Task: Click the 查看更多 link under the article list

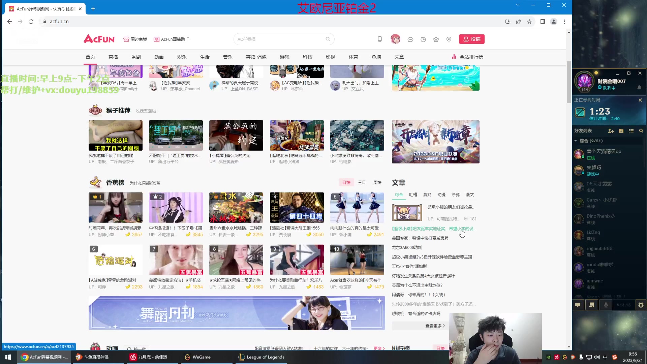Action: click(435, 326)
